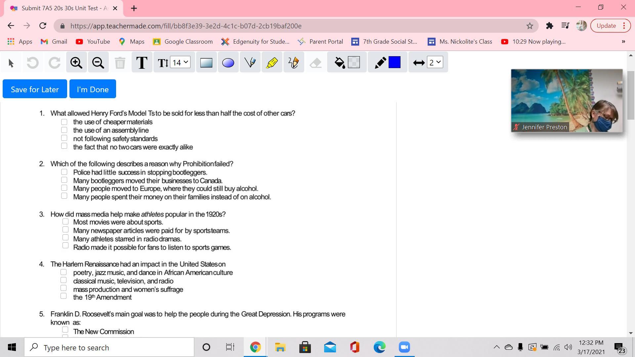This screenshot has height=357, width=635.
Task: Check 'the use of an assembly line'
Action: tap(64, 130)
